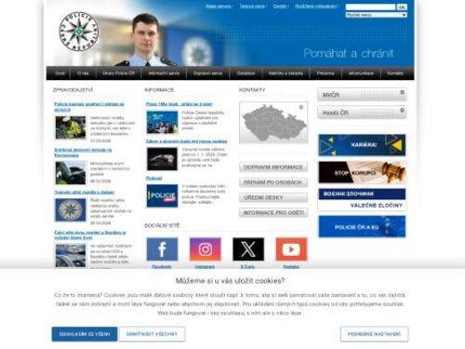The height and width of the screenshot is (349, 465).
Task: Click the search input field in header
Action: tap(370, 7)
